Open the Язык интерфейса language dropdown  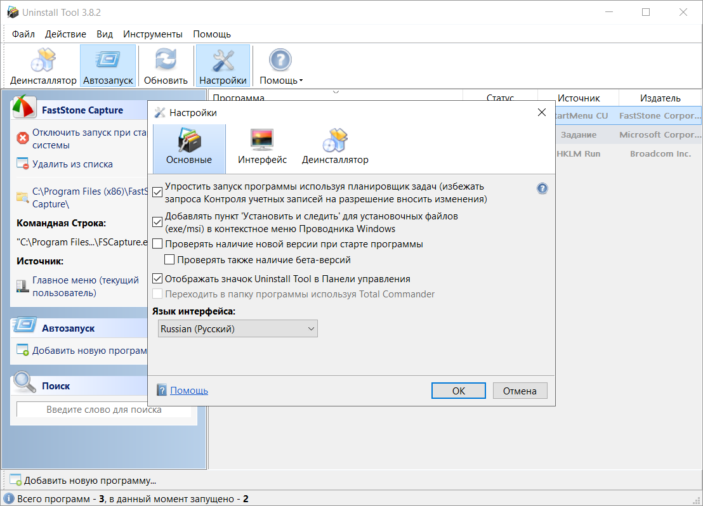(237, 328)
